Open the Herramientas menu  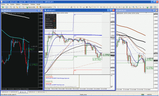click(25, 5)
